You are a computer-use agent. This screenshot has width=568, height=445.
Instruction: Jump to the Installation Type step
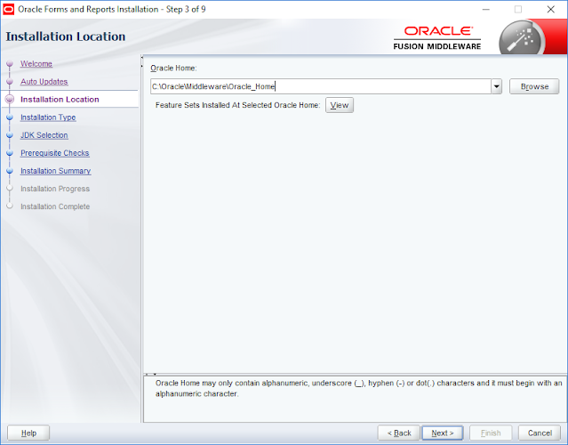(x=48, y=117)
